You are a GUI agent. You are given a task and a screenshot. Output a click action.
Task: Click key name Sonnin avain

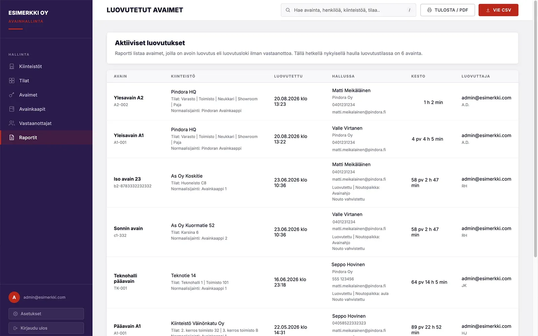tap(128, 228)
